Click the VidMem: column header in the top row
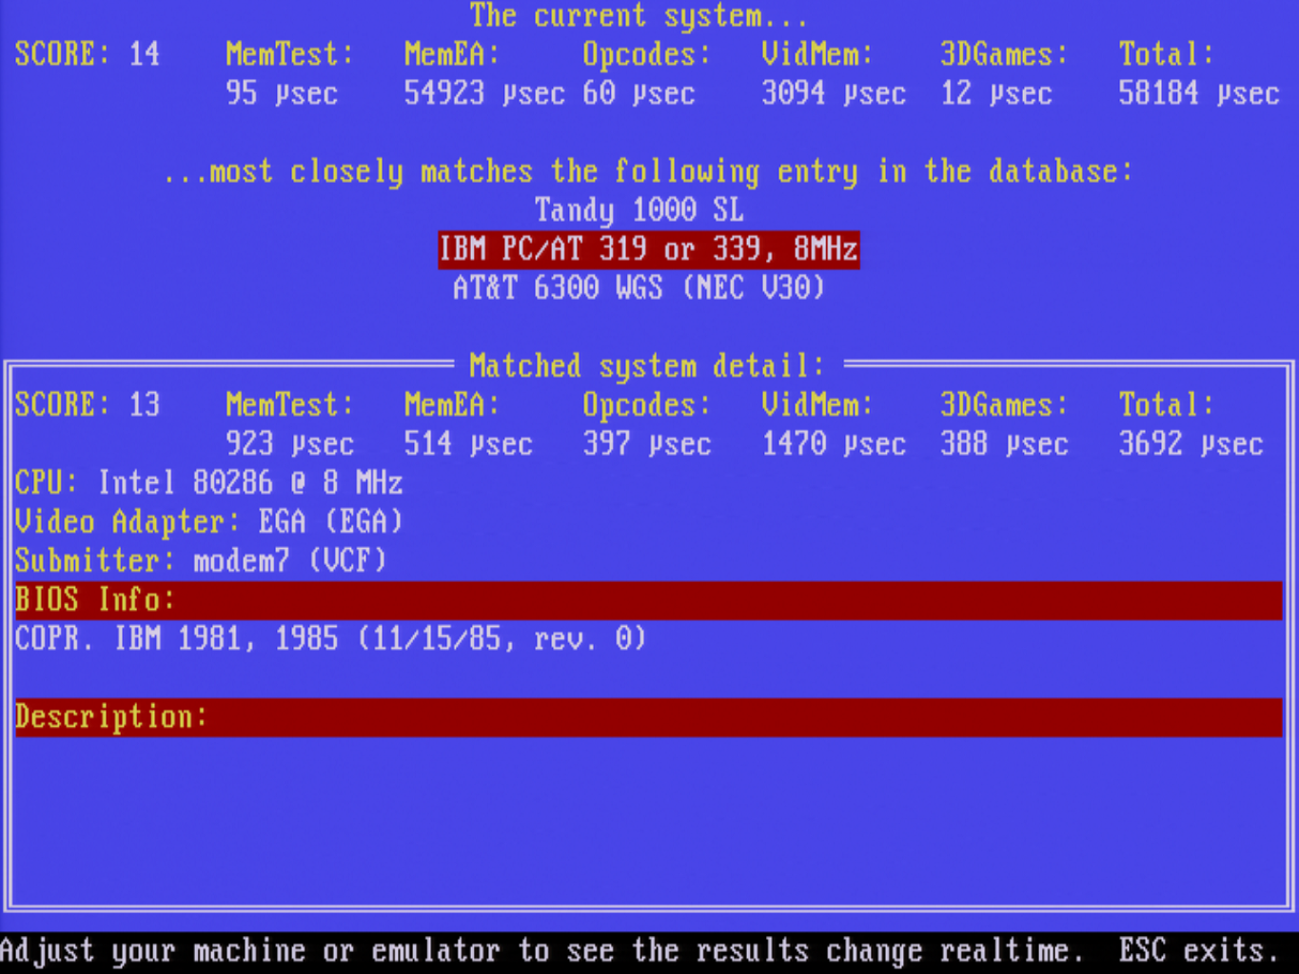 click(817, 54)
